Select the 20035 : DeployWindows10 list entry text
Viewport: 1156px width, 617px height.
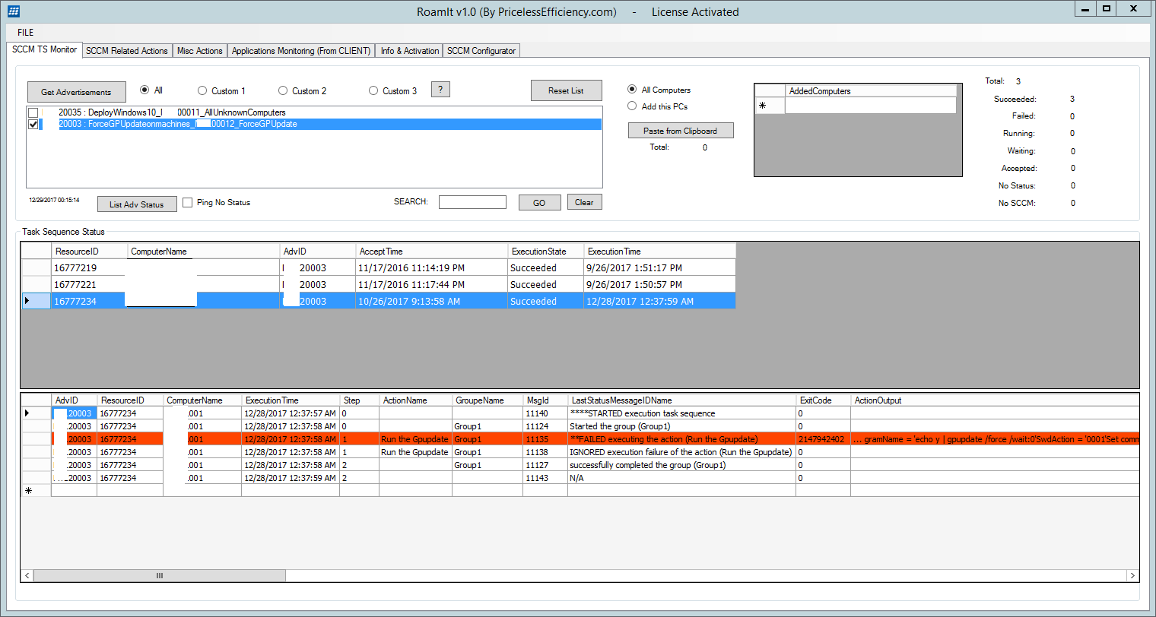(172, 112)
